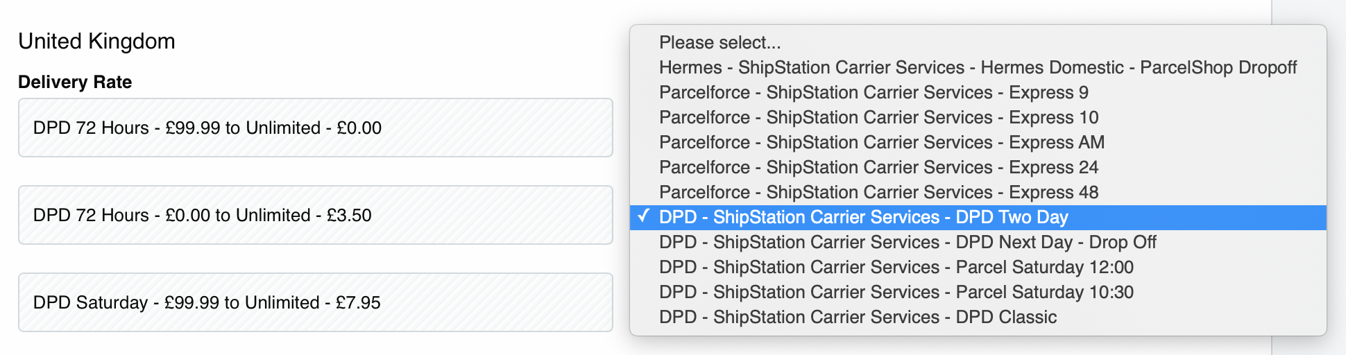Pick Parcelforce Express 48 option
Image resolution: width=1346 pixels, height=355 pixels.
click(x=878, y=192)
